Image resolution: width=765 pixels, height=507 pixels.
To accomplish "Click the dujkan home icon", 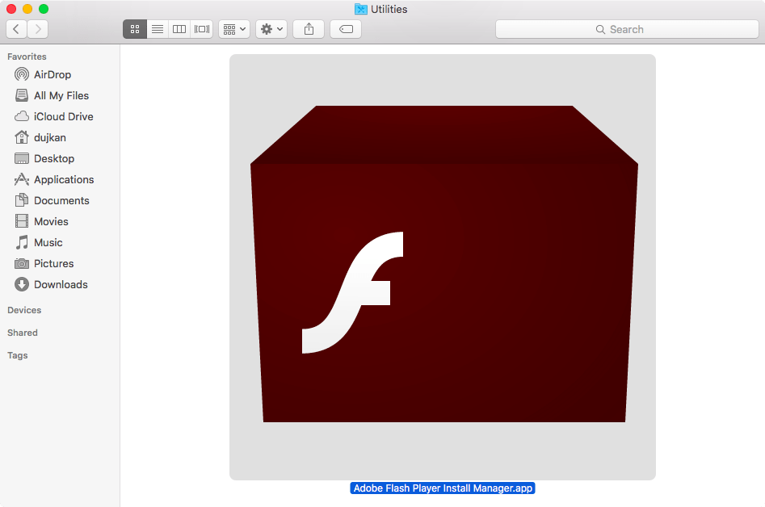I will [22, 137].
